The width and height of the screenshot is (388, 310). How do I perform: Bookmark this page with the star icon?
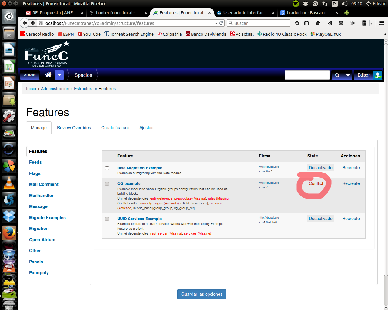(297, 23)
